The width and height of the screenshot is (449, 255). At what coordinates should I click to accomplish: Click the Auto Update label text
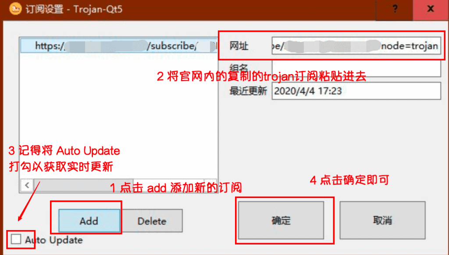(54, 240)
